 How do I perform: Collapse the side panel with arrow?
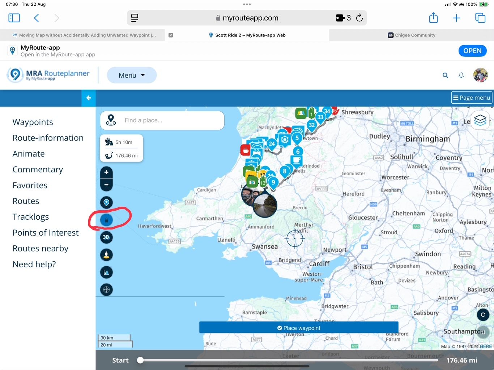click(x=89, y=98)
